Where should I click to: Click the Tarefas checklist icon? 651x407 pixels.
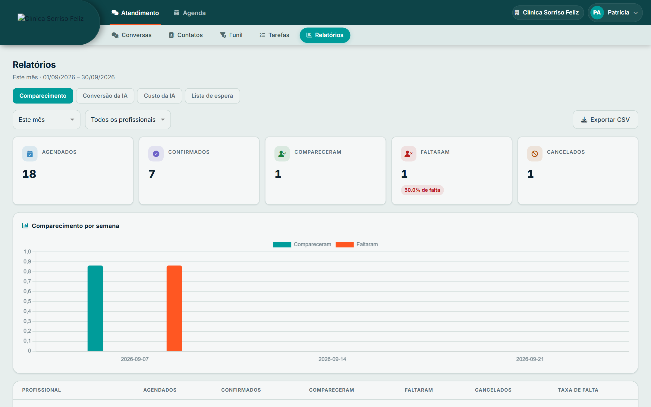(x=263, y=35)
